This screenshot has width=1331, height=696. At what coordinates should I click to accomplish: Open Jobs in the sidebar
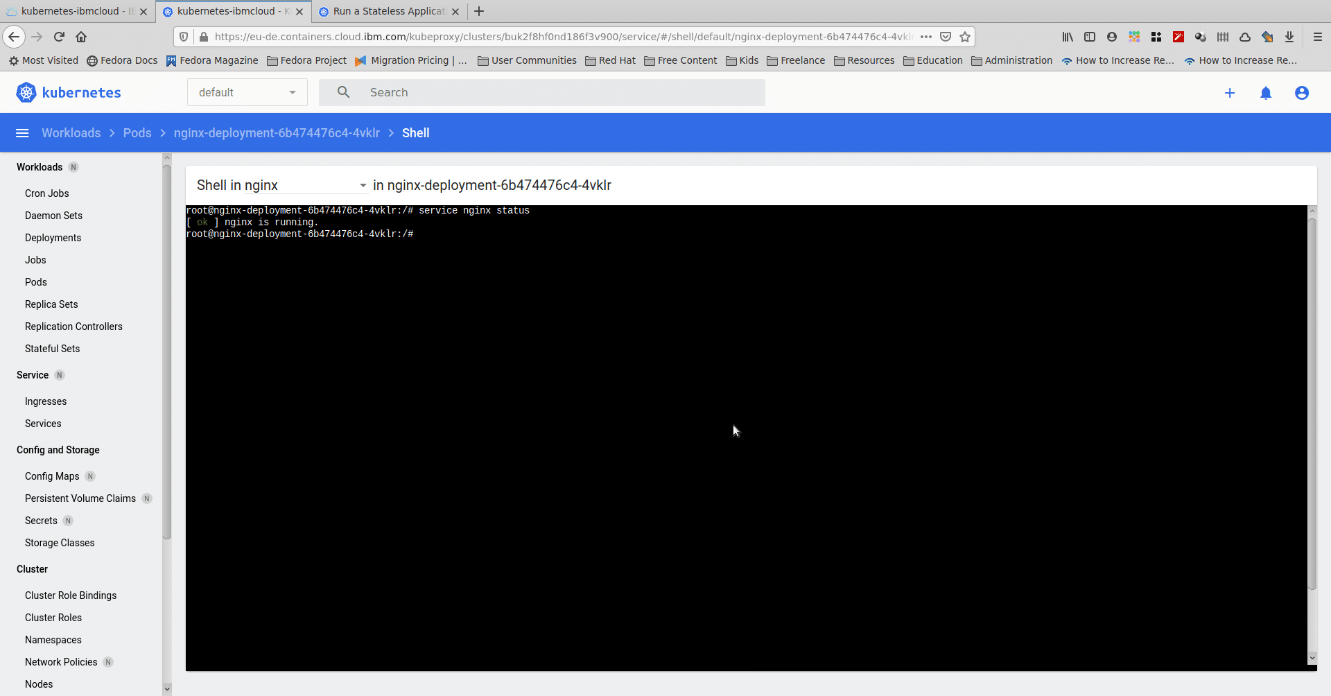[x=35, y=260]
